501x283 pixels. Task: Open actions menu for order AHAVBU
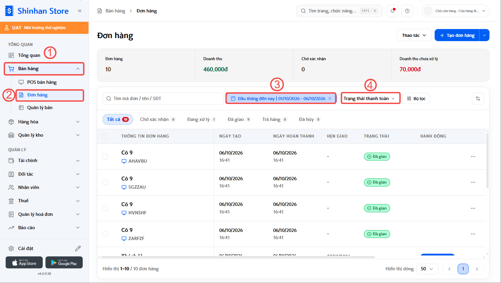(473, 157)
